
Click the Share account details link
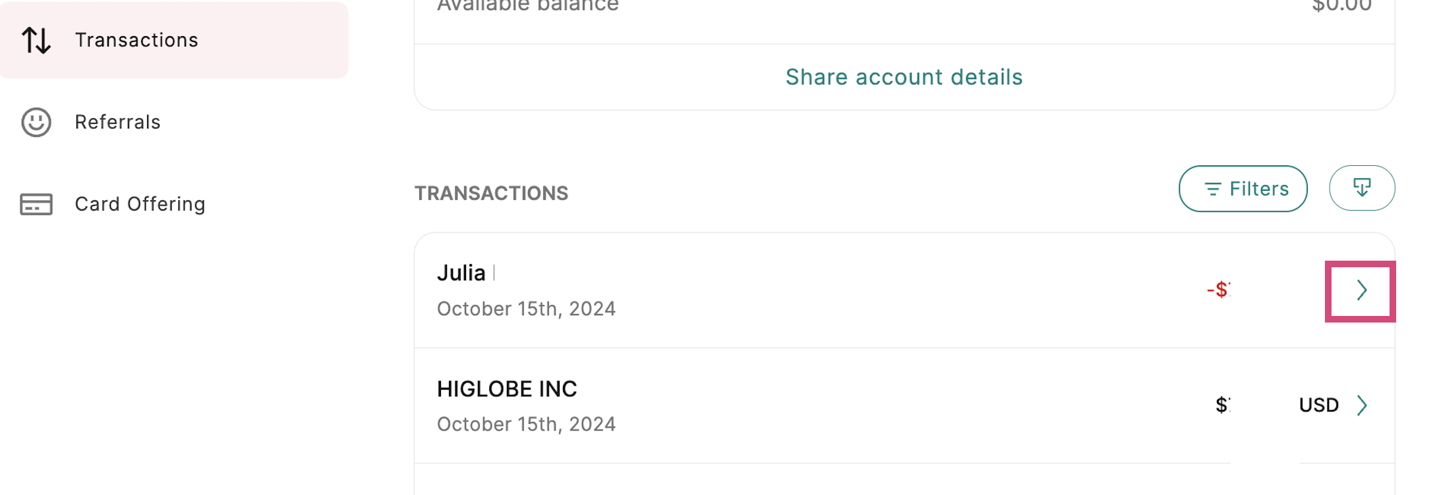[x=904, y=77]
